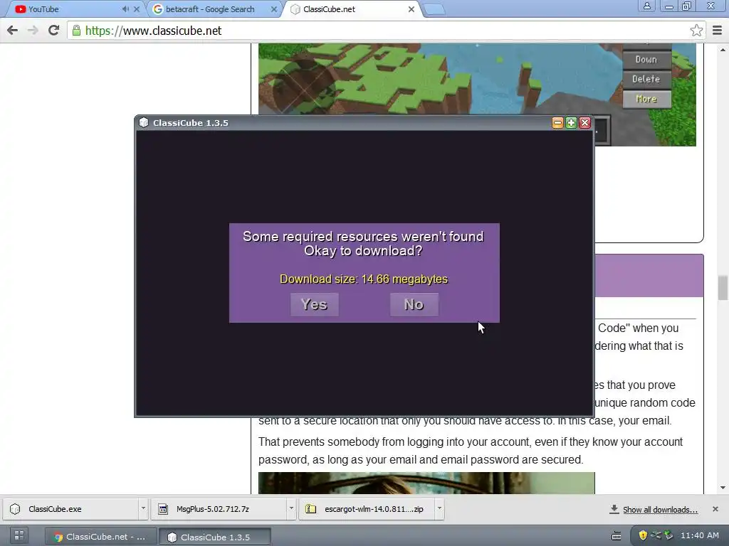Open the Start menu button
The width and height of the screenshot is (729, 546).
point(19,536)
